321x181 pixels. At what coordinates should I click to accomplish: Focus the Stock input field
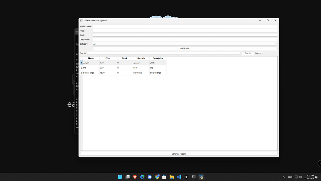tap(185, 35)
